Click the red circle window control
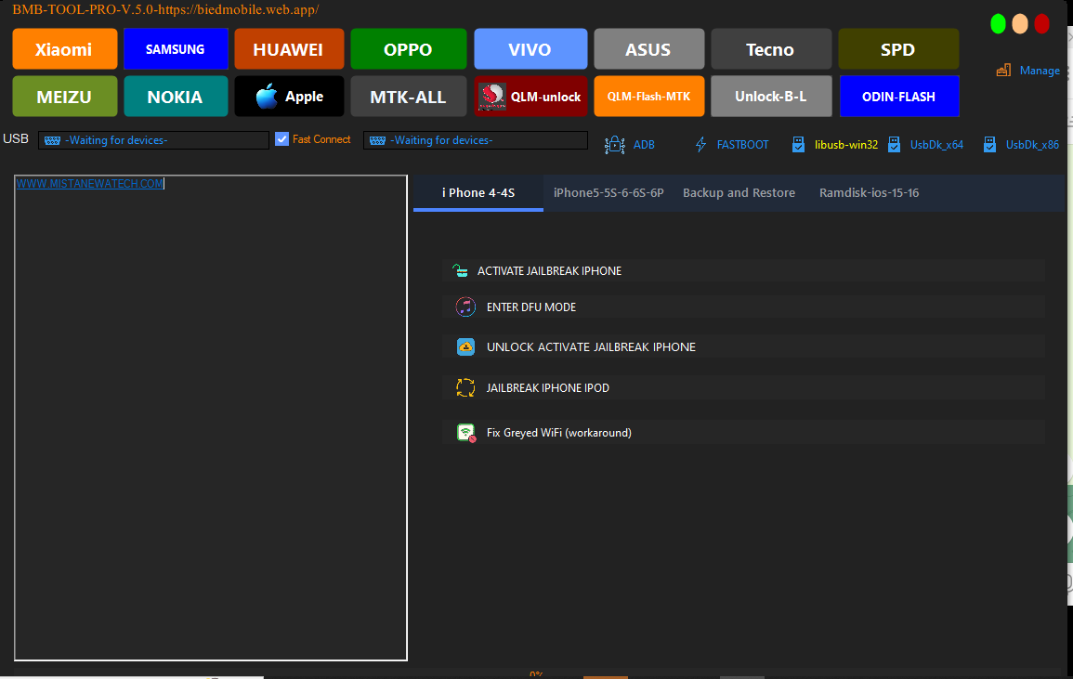 pyautogui.click(x=1042, y=24)
